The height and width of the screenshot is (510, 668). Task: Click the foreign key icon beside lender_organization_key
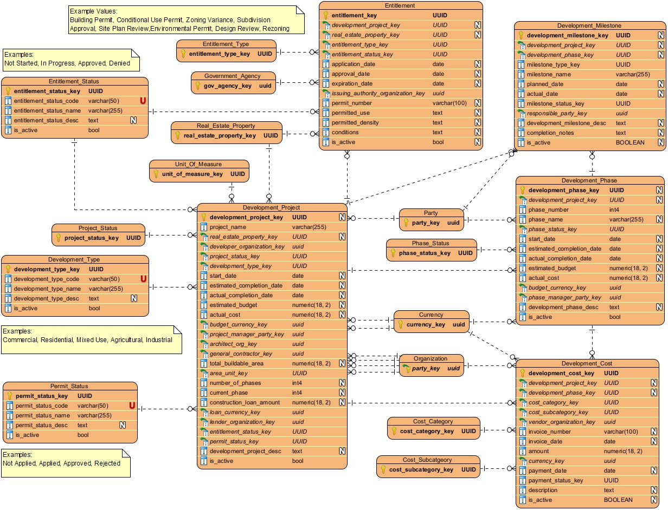point(204,422)
